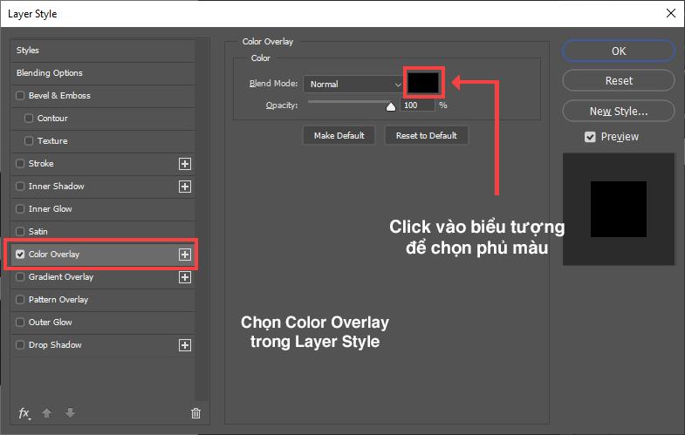Add another Color Overlay plus icon
The height and width of the screenshot is (435, 685).
pyautogui.click(x=185, y=255)
